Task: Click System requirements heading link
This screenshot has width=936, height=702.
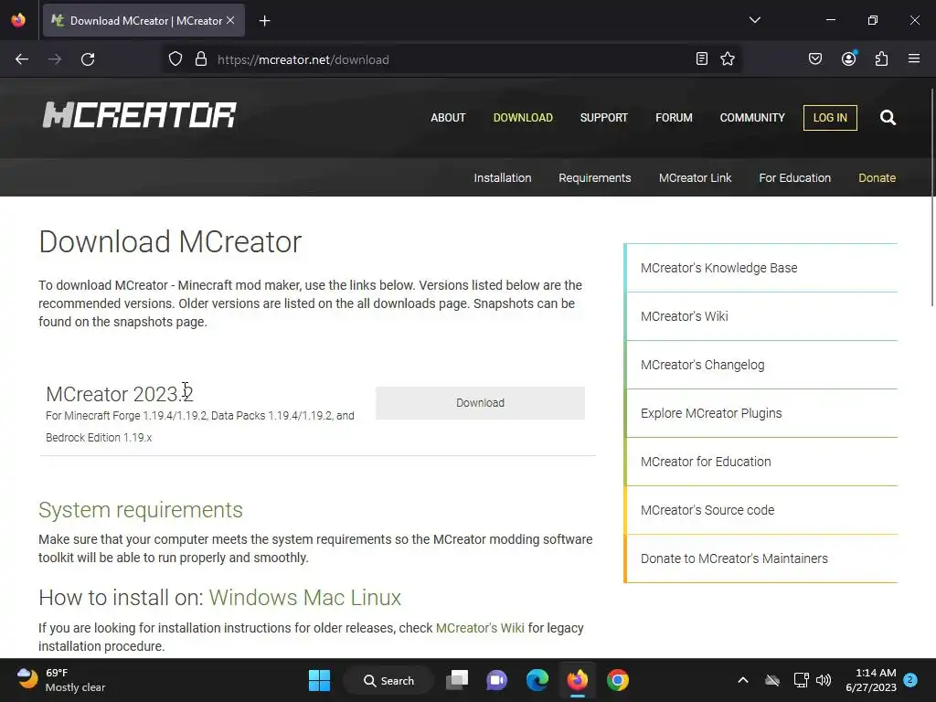Action: click(141, 510)
